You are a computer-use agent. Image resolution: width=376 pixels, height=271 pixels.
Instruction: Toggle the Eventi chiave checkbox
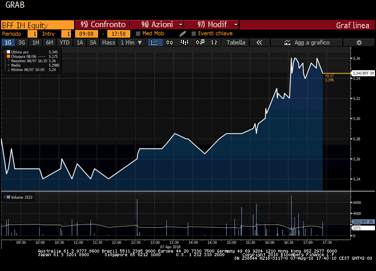(194, 34)
